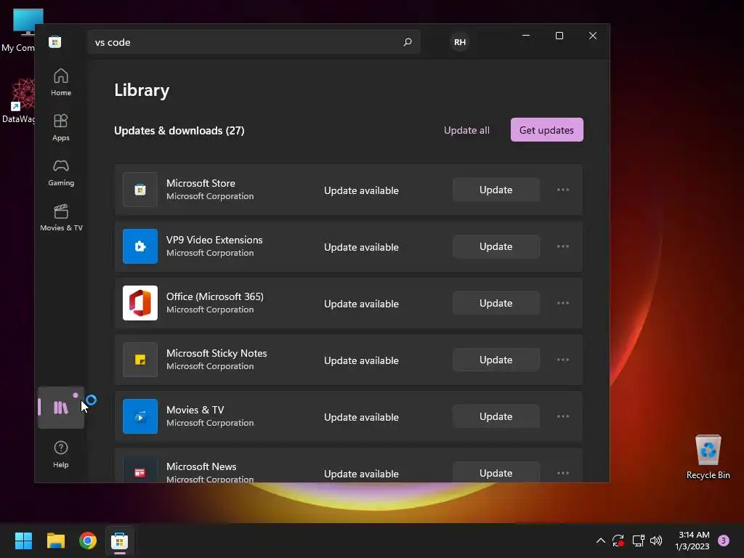Select the DataWag desktop shortcut
The width and height of the screenshot is (744, 558).
tap(18, 101)
